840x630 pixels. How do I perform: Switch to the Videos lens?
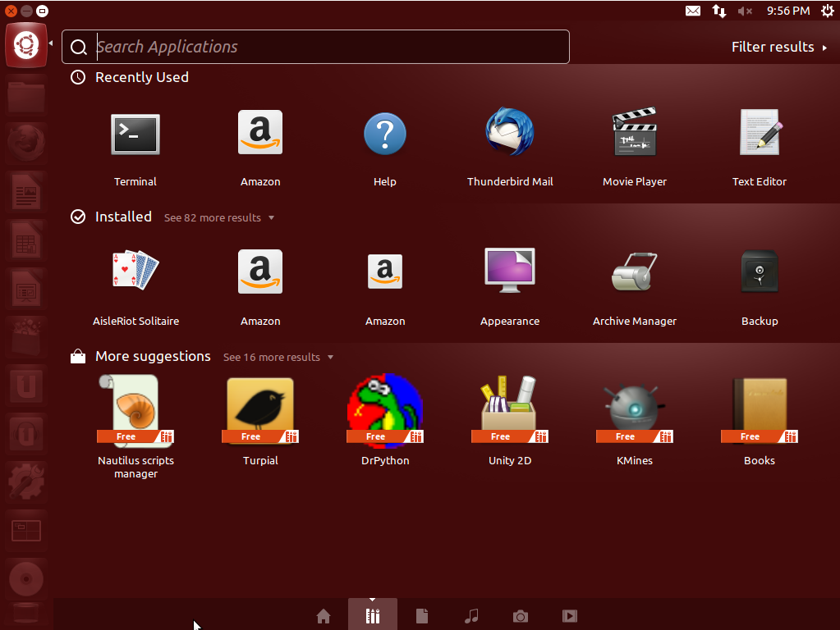[570, 616]
